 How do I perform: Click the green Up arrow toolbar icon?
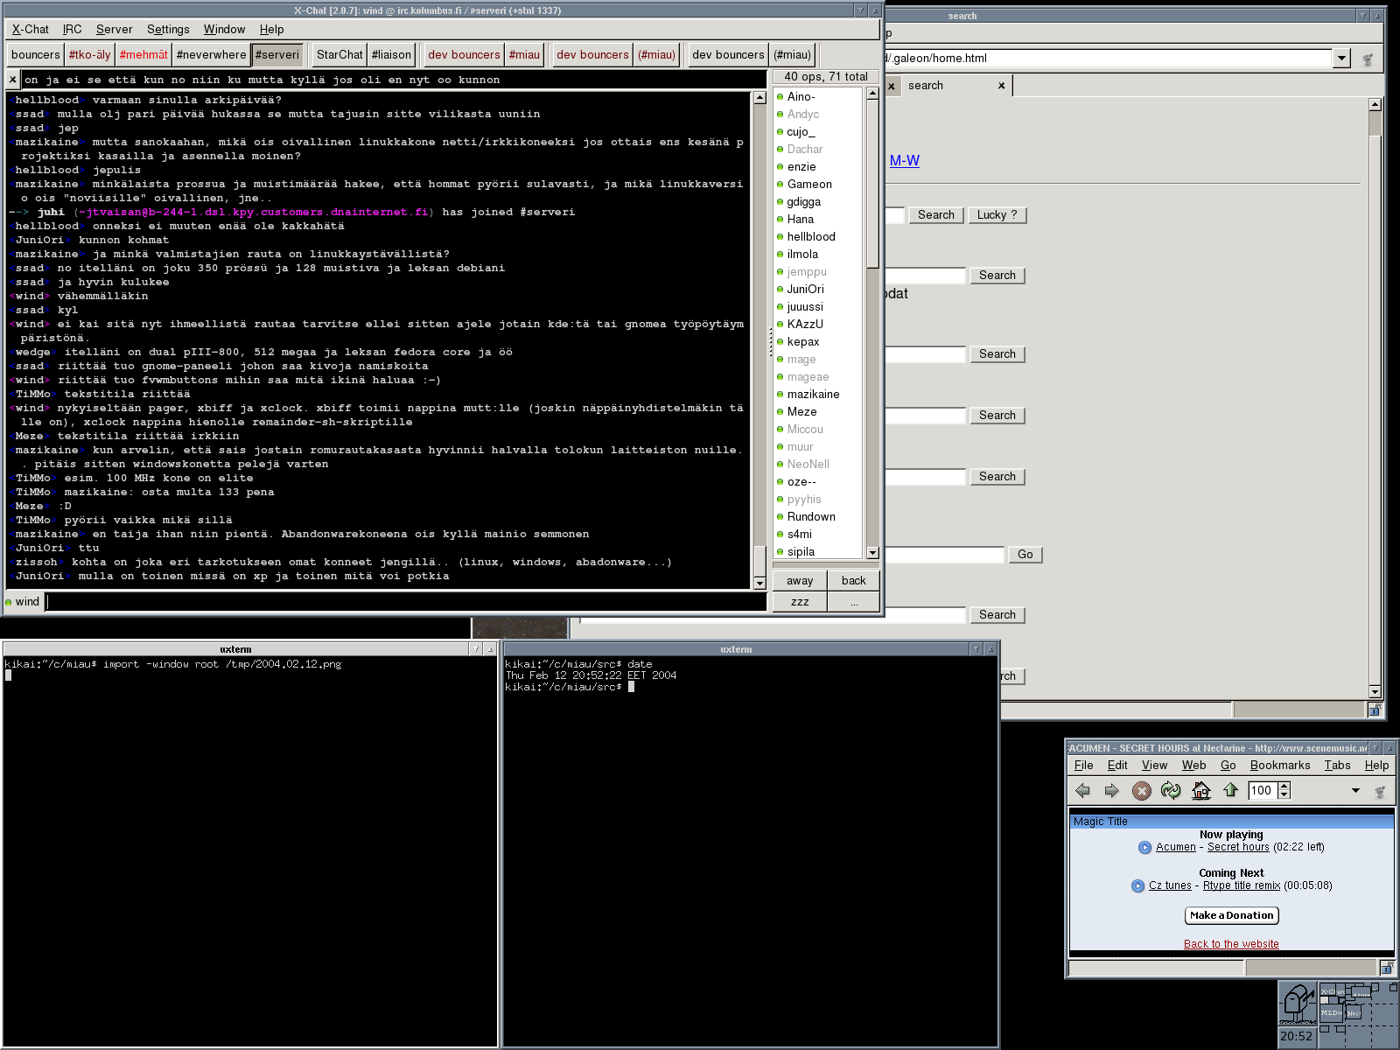click(x=1231, y=791)
